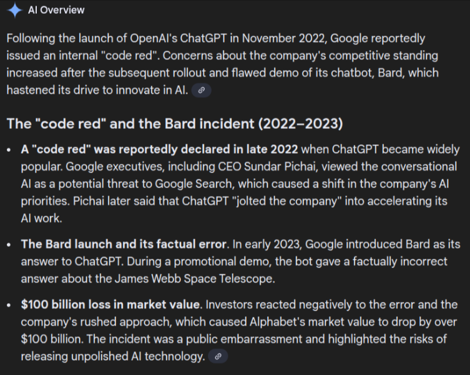The width and height of the screenshot is (470, 375).
Task: Open source link icon after last bullet
Action: pos(218,357)
